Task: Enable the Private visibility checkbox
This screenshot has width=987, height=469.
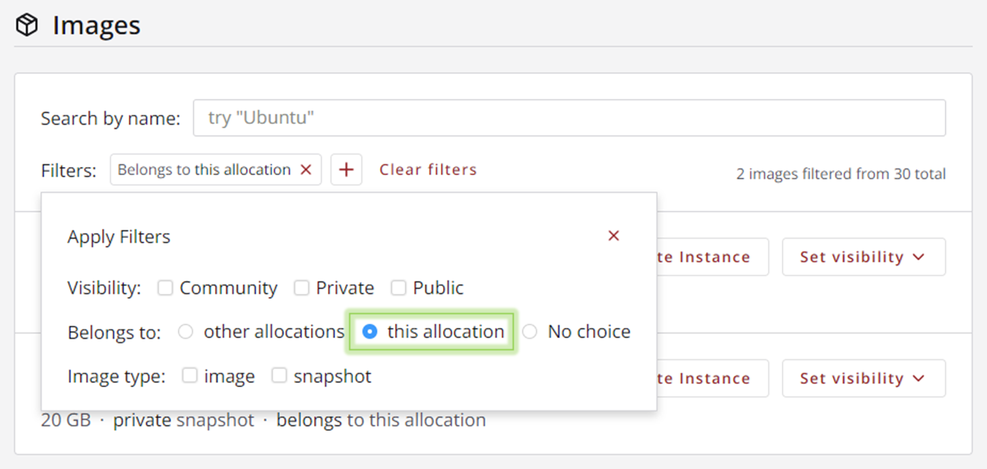Action: click(301, 288)
